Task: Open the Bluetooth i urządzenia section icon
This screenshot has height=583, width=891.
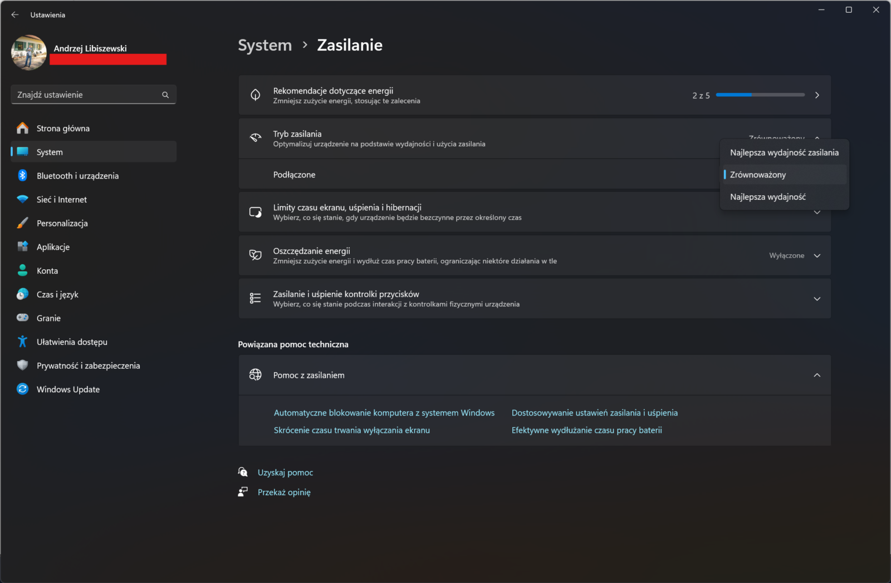Action: coord(22,175)
